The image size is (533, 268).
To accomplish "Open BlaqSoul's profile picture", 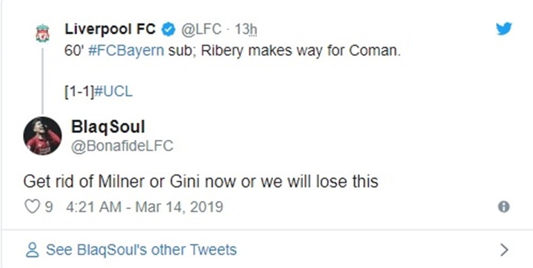I will (x=42, y=136).
